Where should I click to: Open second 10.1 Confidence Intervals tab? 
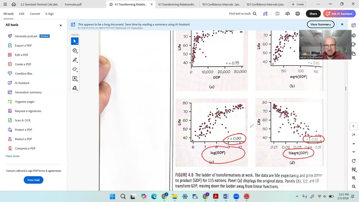pyautogui.click(x=266, y=4)
